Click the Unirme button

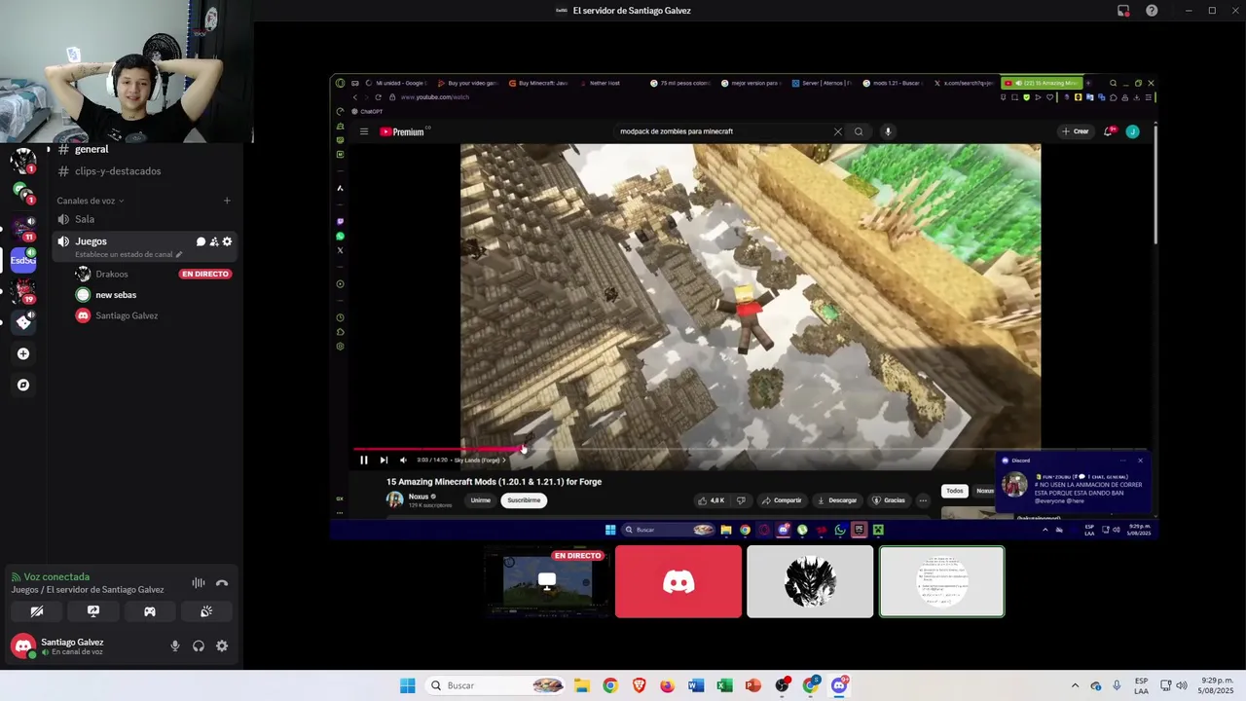coord(481,500)
